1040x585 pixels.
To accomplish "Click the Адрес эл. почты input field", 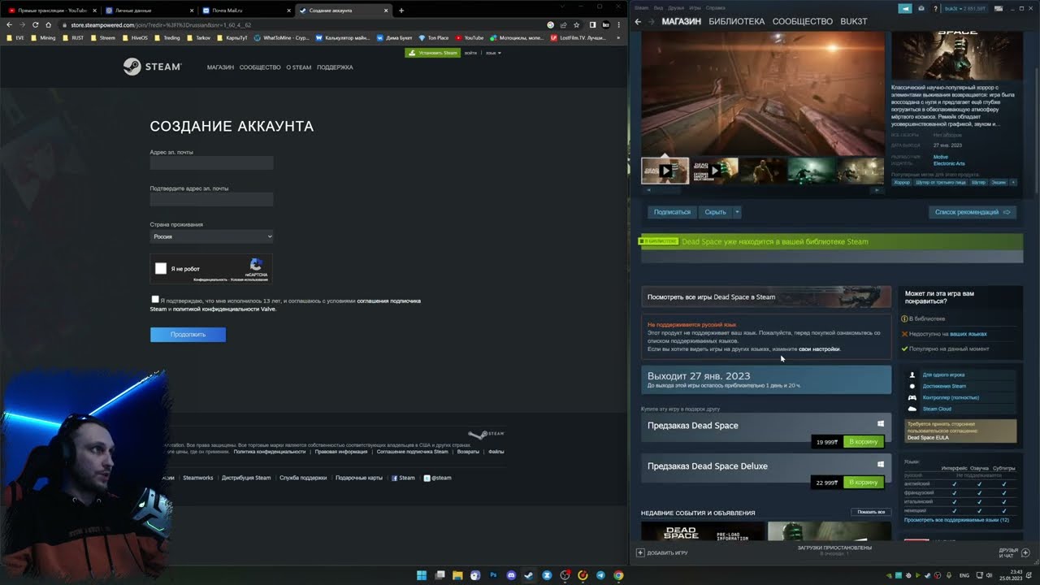I will [211, 163].
